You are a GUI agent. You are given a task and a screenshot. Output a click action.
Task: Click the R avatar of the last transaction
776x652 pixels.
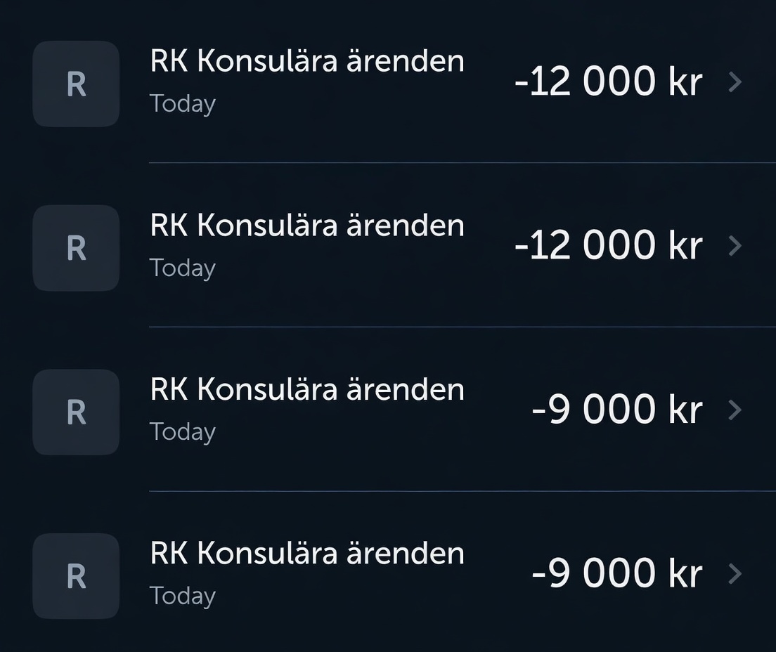click(76, 576)
